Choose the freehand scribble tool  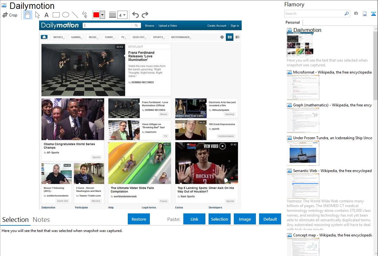tap(85, 15)
